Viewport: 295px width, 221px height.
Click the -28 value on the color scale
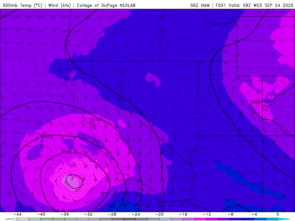pyautogui.click(x=112, y=214)
